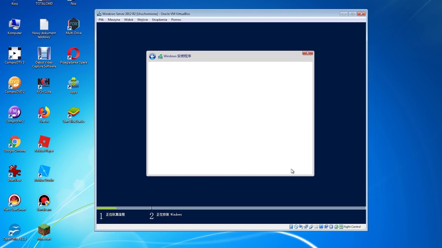Select the NCH Suite shortcut
442x248 pixels.
[x=44, y=85]
